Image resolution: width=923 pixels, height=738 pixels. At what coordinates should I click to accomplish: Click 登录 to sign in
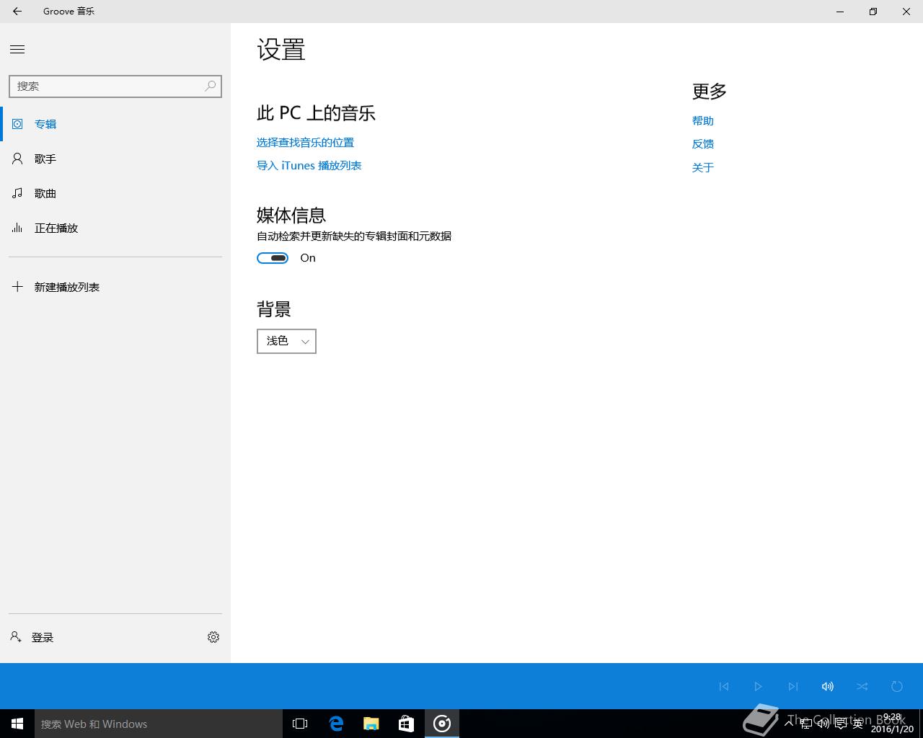(43, 637)
